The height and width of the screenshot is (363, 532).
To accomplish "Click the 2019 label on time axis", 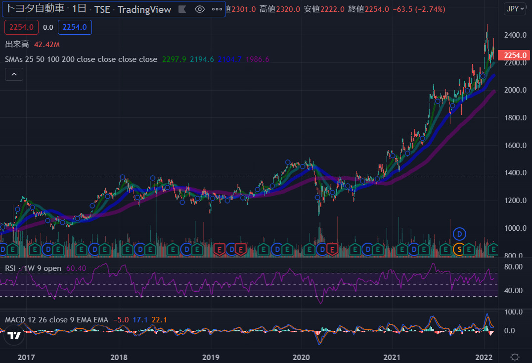I will tap(211, 357).
